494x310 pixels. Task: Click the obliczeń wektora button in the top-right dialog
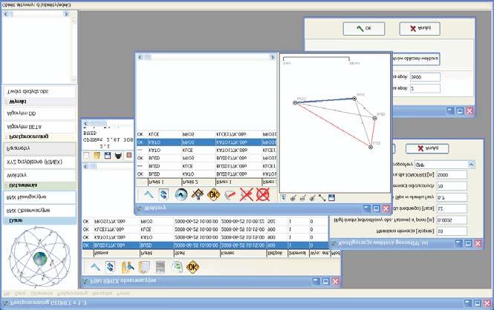(x=415, y=59)
